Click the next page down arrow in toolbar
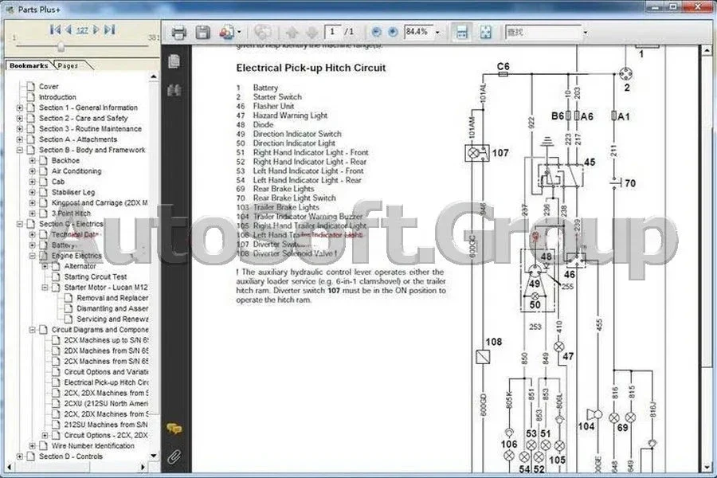This screenshot has height=478, width=717. pyautogui.click(x=311, y=33)
